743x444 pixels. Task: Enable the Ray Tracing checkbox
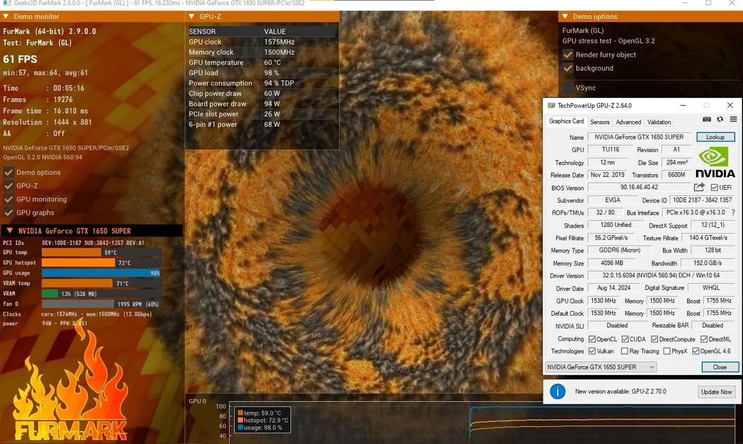point(625,351)
